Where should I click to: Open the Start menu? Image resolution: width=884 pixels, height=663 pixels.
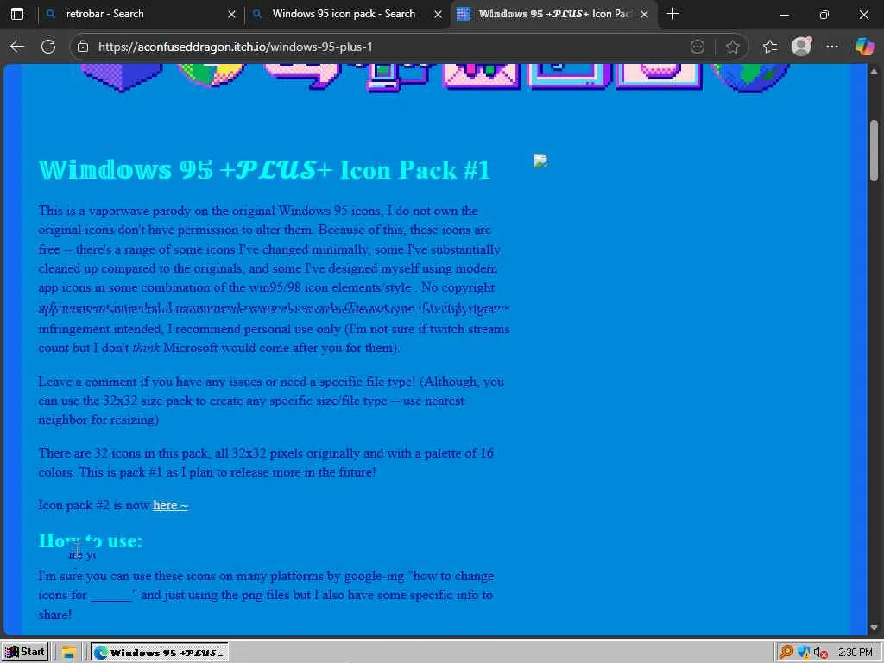pyautogui.click(x=25, y=652)
